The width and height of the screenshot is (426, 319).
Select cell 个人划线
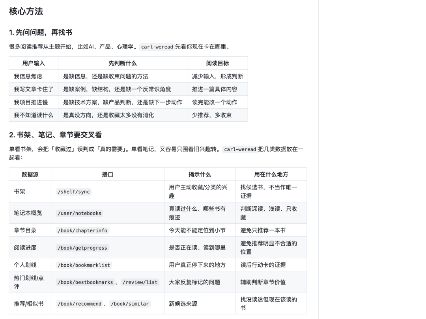pos(30,265)
